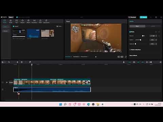Click the Menu button in title bar
The width and height of the screenshot is (163, 122).
[11, 17]
